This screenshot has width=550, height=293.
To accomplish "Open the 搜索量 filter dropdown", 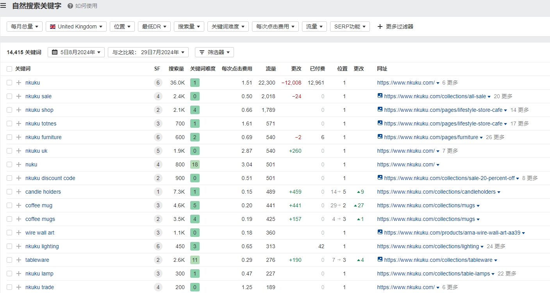I will click(189, 26).
